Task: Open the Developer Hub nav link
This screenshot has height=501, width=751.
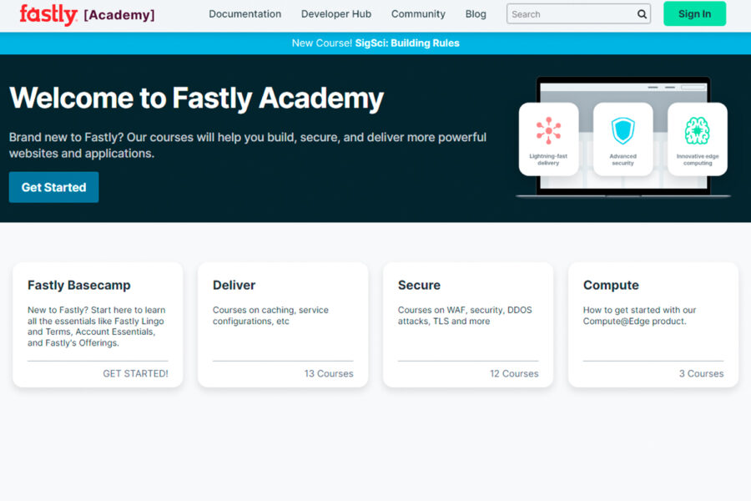Action: [x=335, y=14]
